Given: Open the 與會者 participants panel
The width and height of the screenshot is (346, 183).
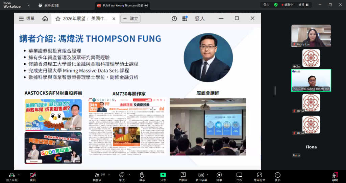Looking at the screenshot, I should point(97,175).
